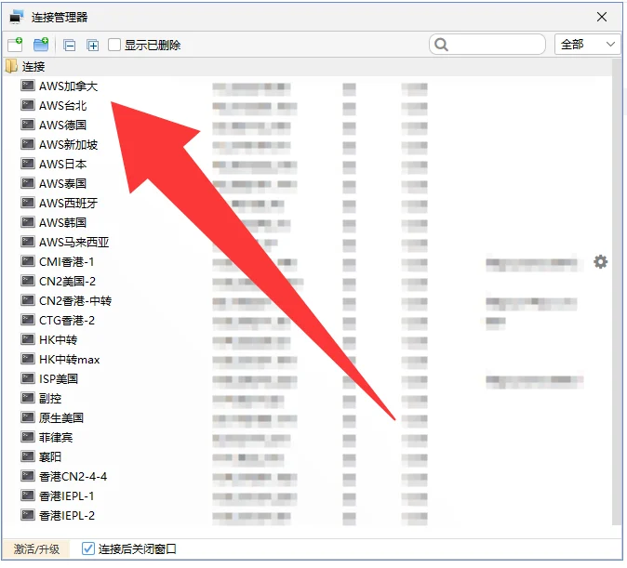627x568 pixels.
Task: Click the new connection toolbar icon
Action: pyautogui.click(x=15, y=45)
